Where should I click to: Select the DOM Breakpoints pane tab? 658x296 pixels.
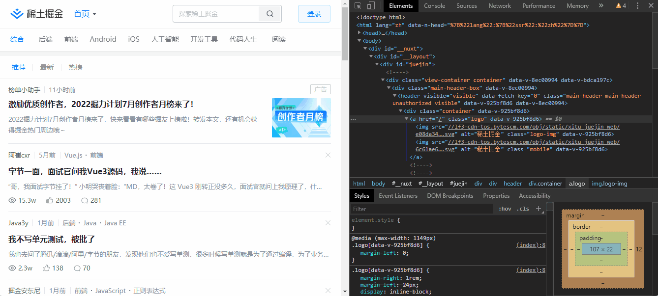click(450, 196)
